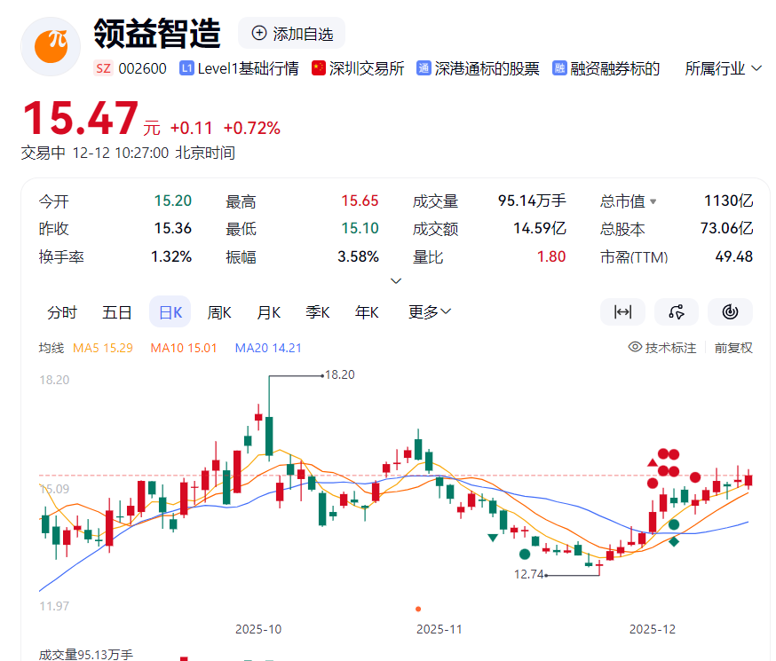Switch to the 年K chart tab
776x661 pixels.
point(367,312)
